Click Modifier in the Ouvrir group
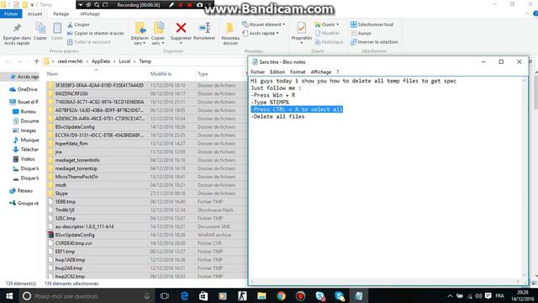The image size is (538, 303). point(327,34)
